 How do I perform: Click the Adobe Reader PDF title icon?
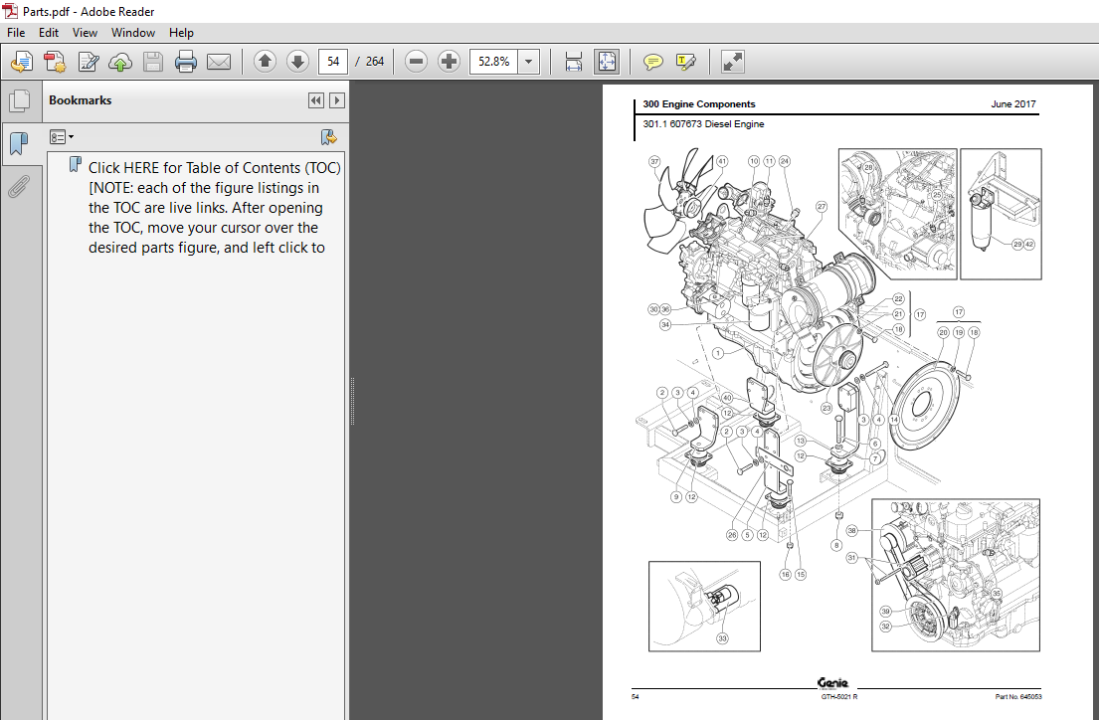(10, 11)
